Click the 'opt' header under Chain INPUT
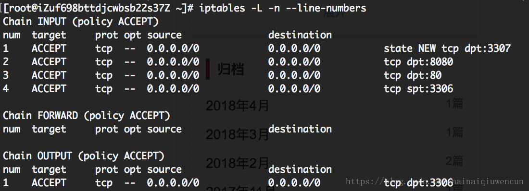Image resolution: width=529 pixels, height=191 pixels. click(133, 36)
